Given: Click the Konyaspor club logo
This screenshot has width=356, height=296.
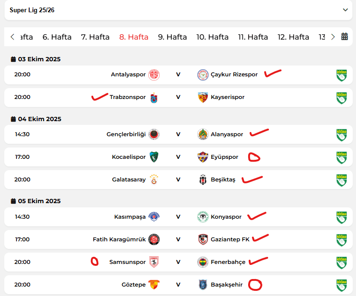Looking at the screenshot, I should pos(203,217).
